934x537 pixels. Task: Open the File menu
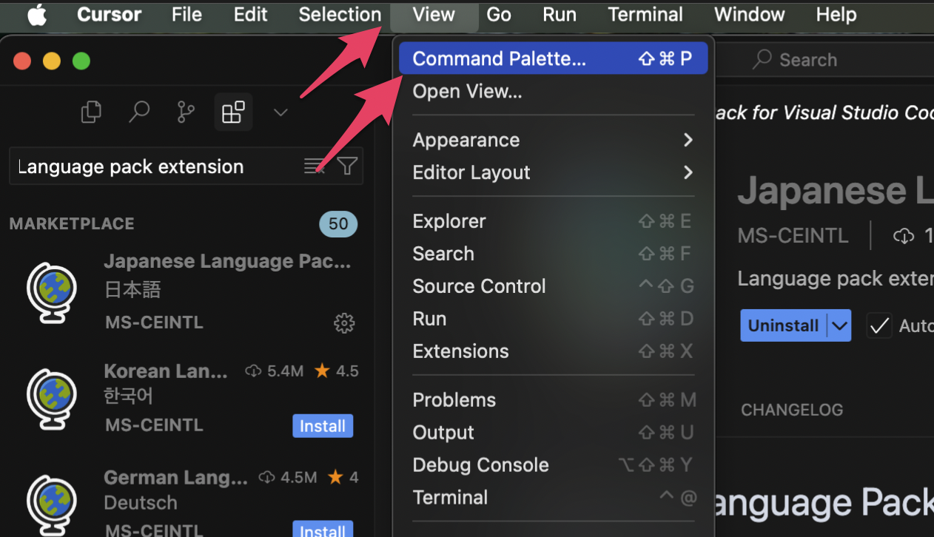(187, 15)
